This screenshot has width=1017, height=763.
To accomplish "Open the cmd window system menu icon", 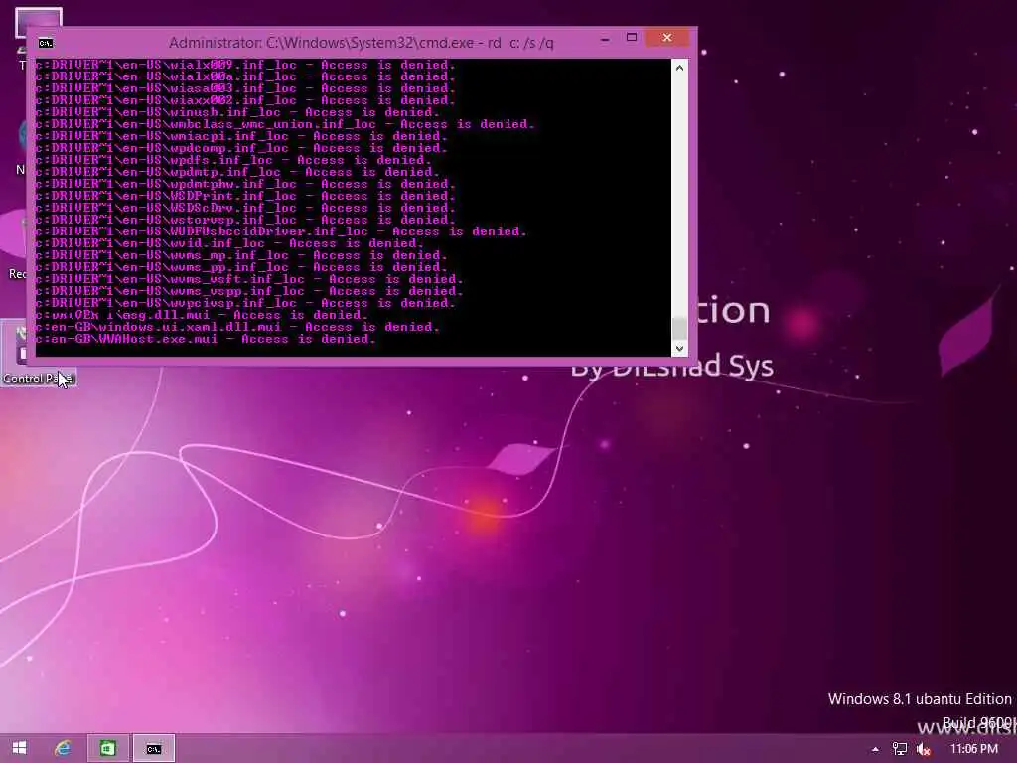I will click(46, 43).
